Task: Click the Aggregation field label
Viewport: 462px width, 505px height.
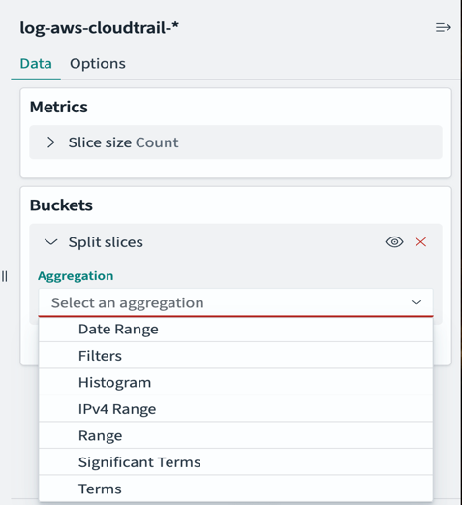Action: (76, 276)
